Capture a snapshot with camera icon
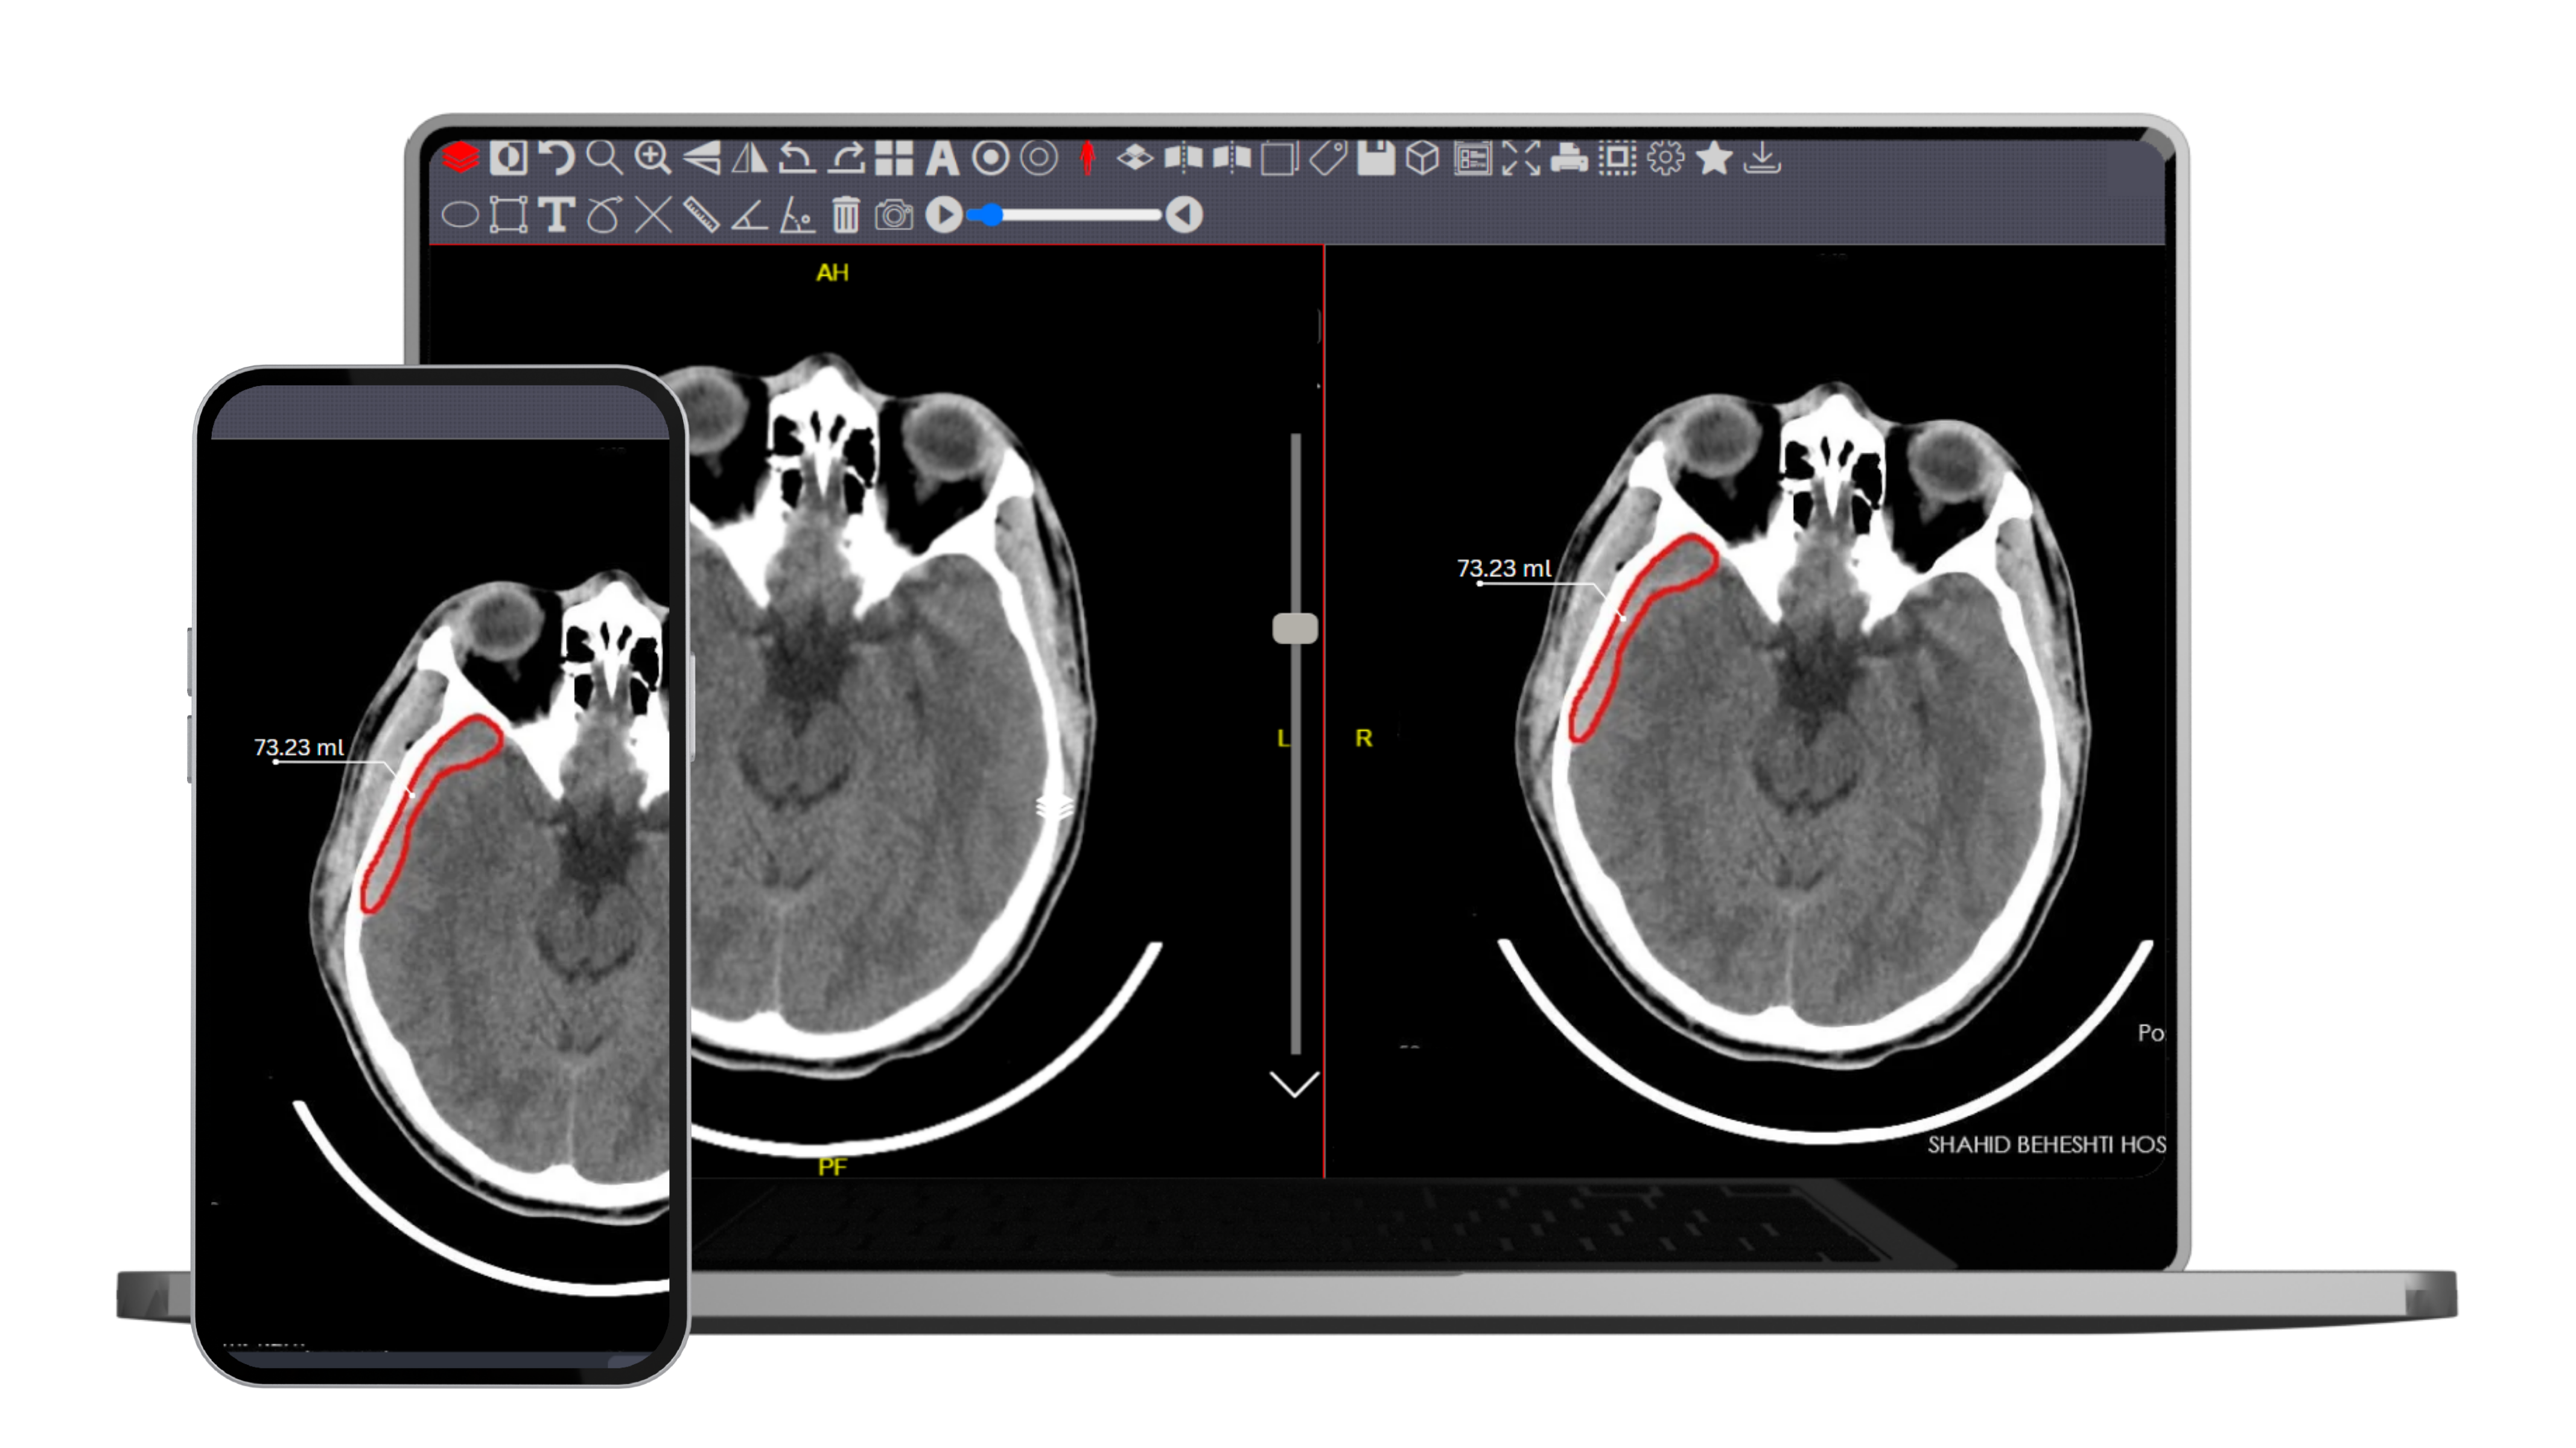This screenshot has height=1448, width=2576. [x=894, y=215]
